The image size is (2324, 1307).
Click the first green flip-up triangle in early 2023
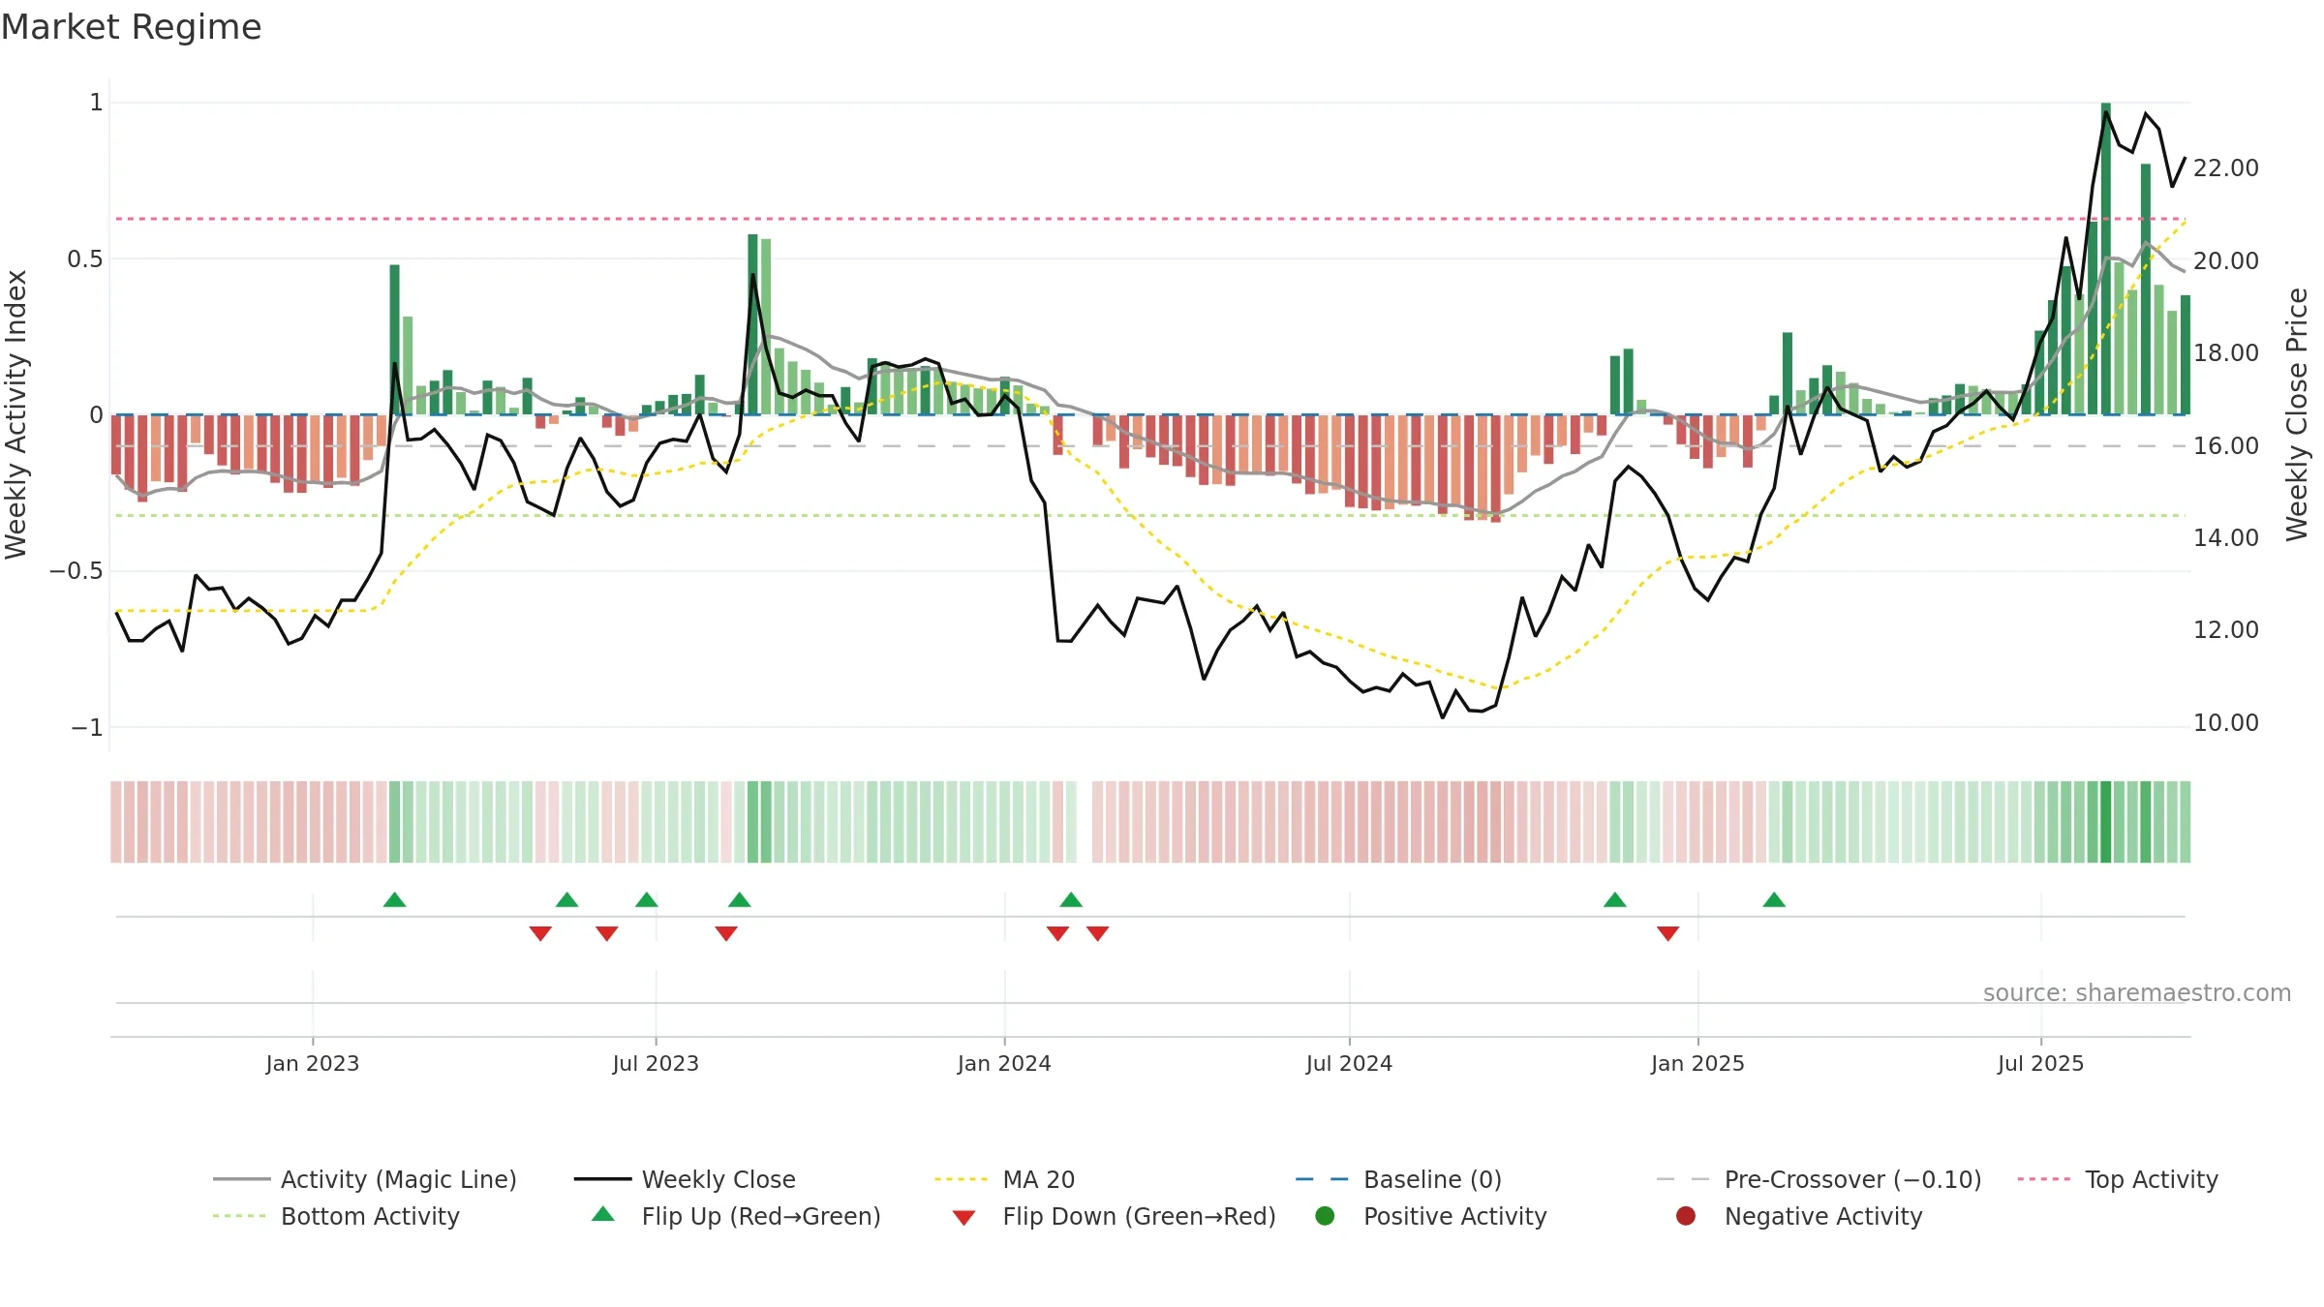394,900
